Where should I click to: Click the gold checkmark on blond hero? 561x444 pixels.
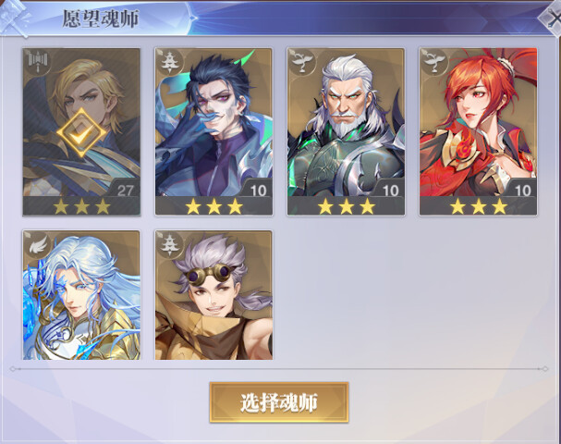(81, 133)
